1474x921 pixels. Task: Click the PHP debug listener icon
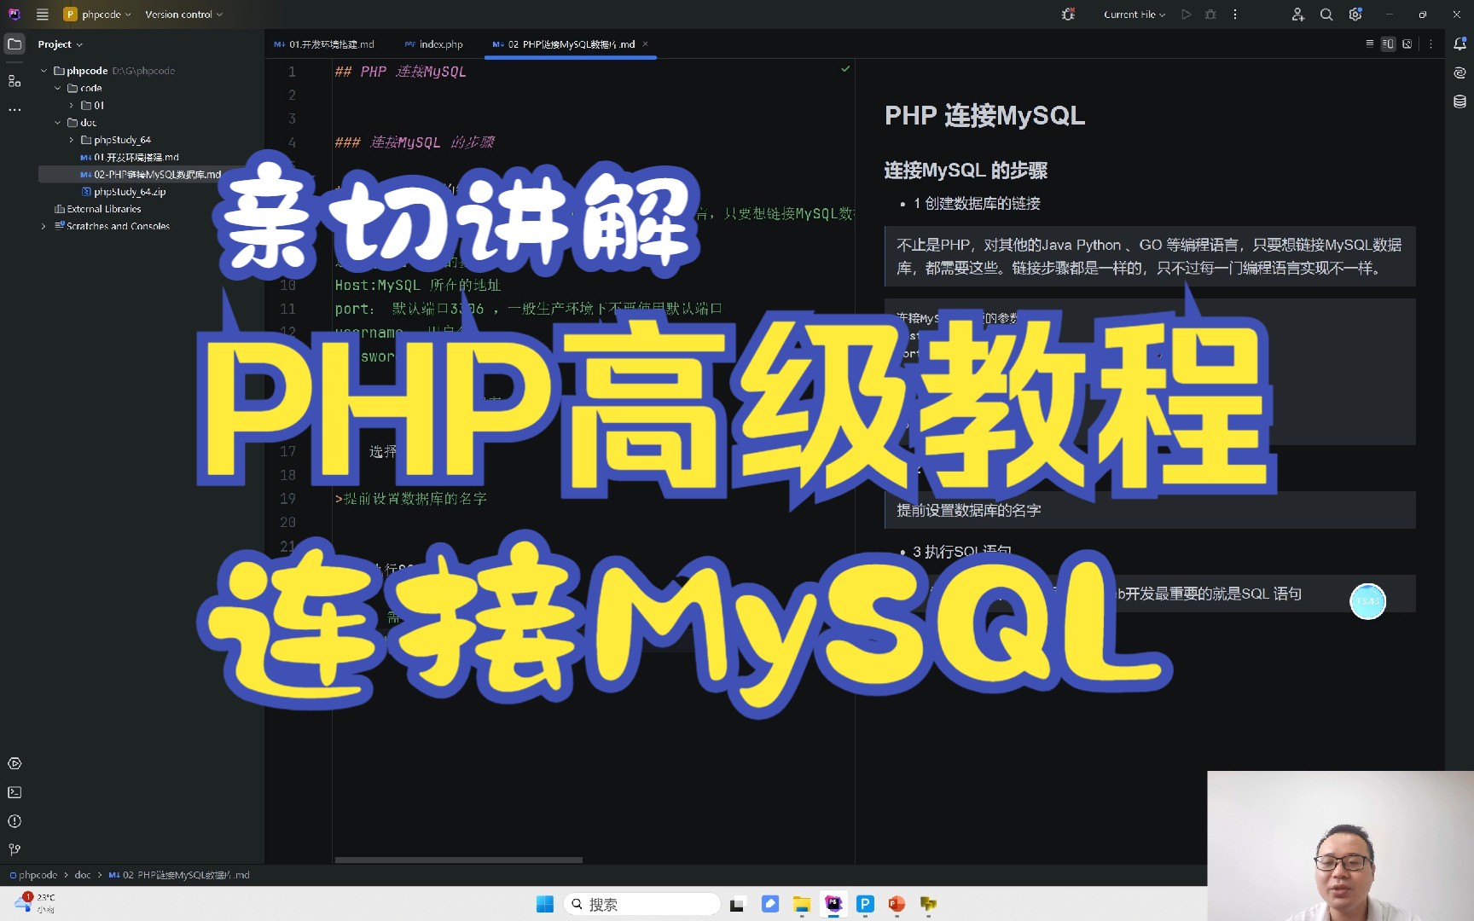pyautogui.click(x=1068, y=14)
